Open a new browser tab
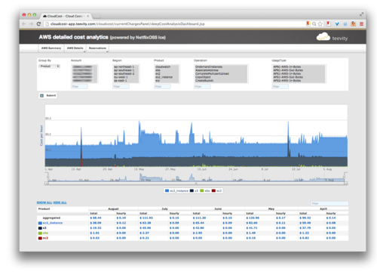The image size is (377, 272). click(x=97, y=17)
